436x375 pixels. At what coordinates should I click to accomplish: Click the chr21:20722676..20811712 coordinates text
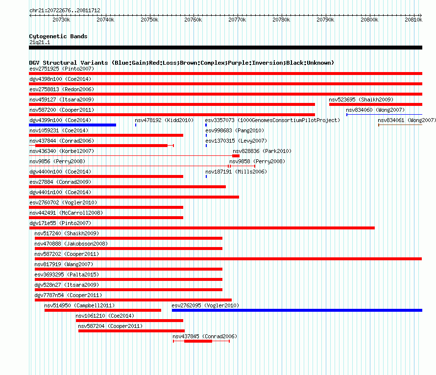pyautogui.click(x=65, y=10)
